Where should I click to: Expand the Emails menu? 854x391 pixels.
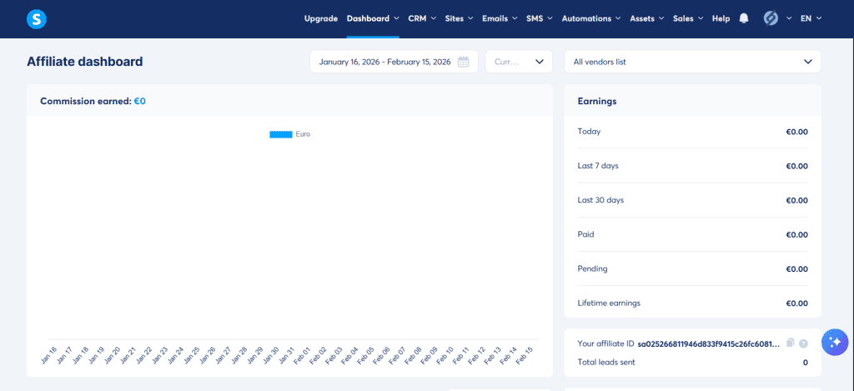click(500, 18)
